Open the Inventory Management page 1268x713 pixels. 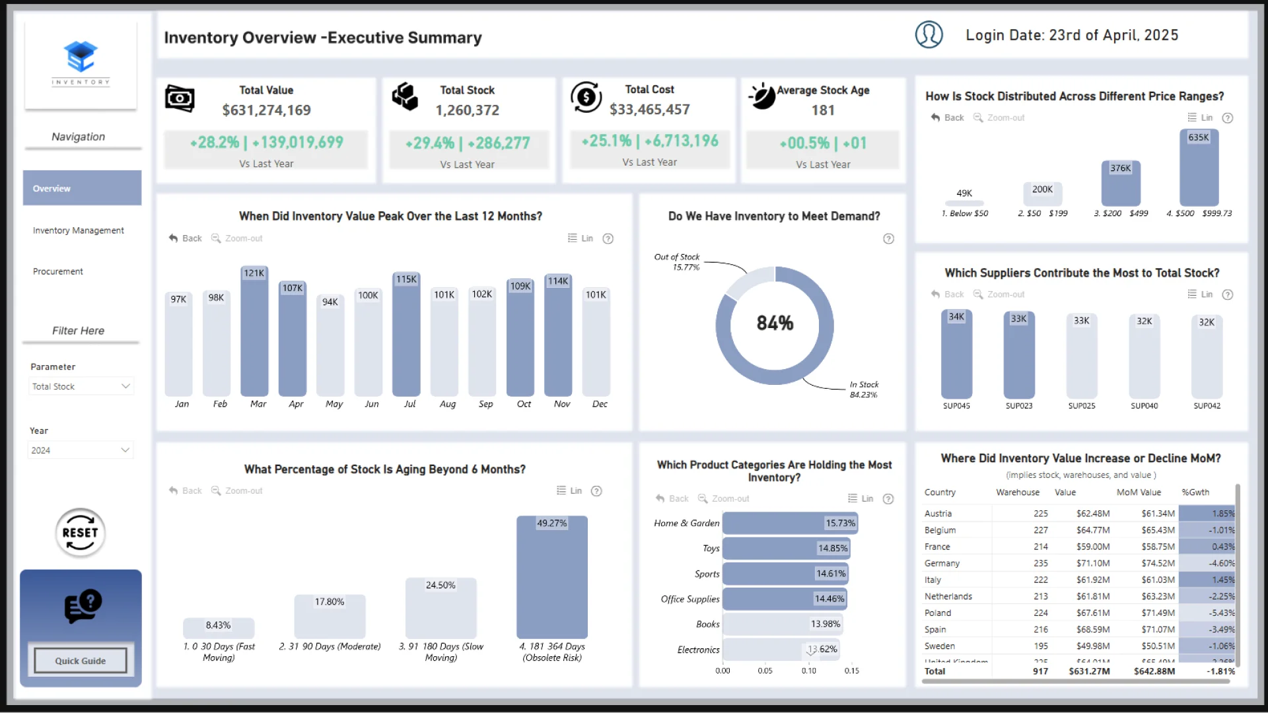pyautogui.click(x=79, y=230)
